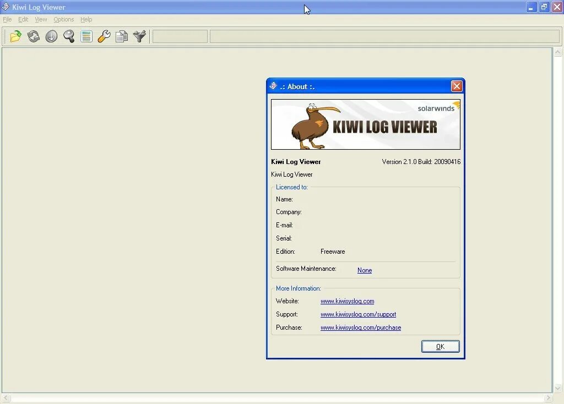Click the wrench settings toolbar icon
564x404 pixels.
104,36
